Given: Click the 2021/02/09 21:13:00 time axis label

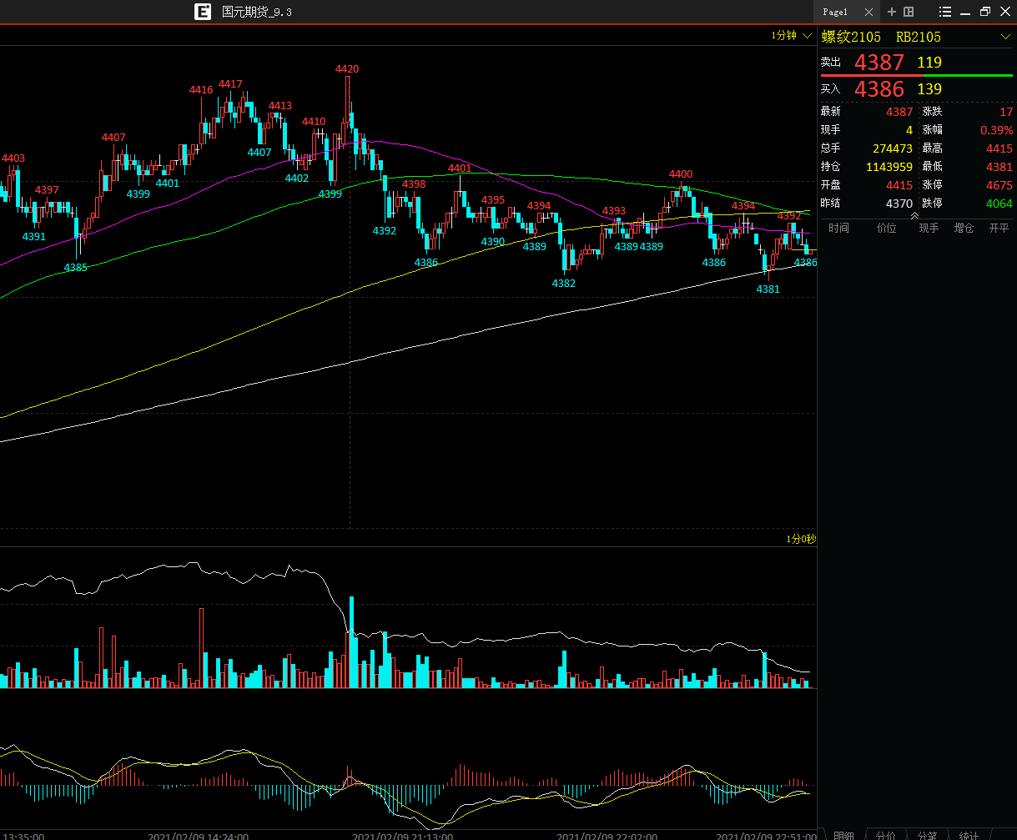Looking at the screenshot, I should pos(402,836).
